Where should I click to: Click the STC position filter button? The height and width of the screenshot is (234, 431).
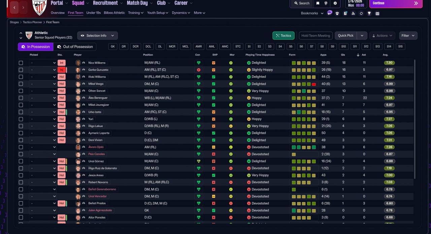238,47
